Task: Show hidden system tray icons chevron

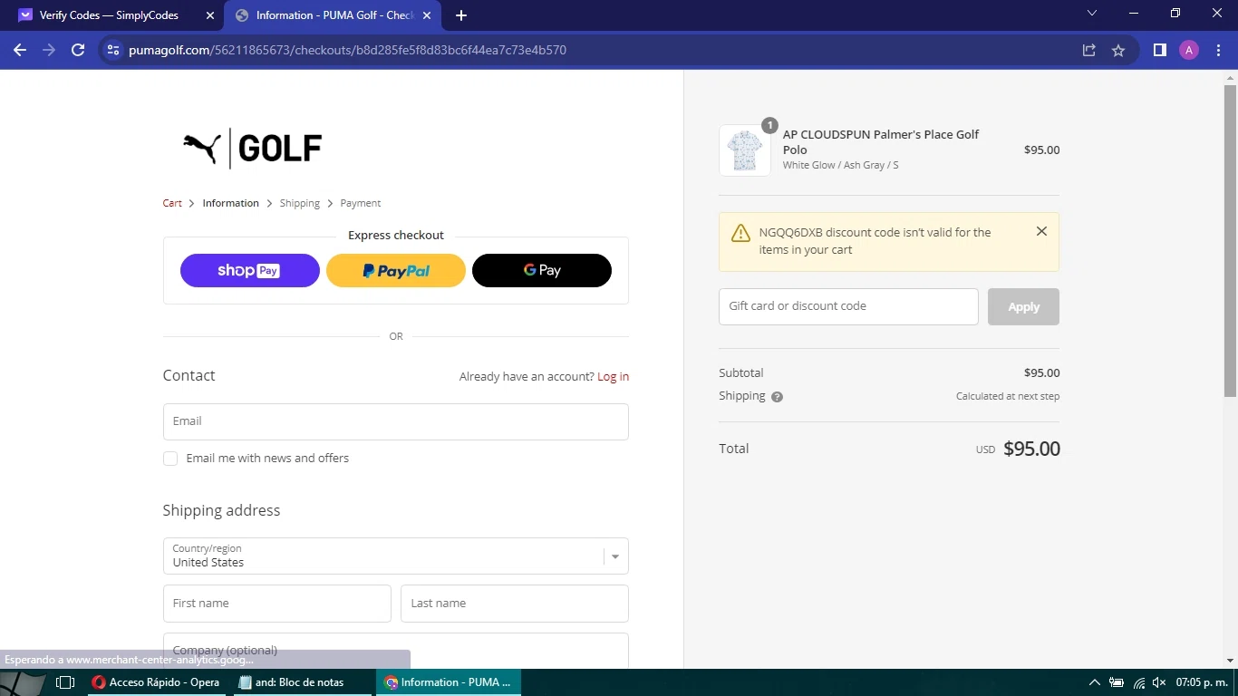Action: (x=1094, y=682)
